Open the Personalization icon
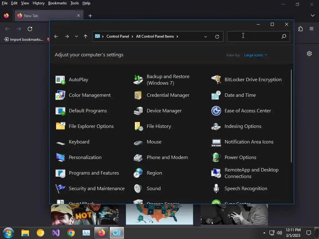 (x=60, y=157)
